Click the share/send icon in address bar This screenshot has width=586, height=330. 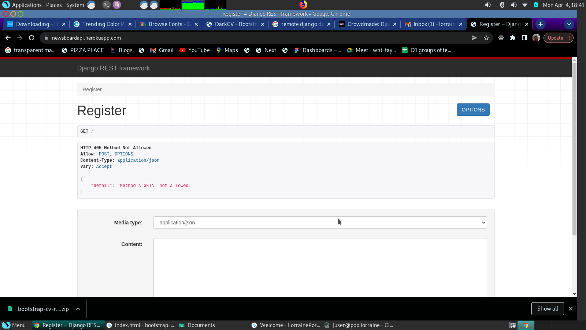(x=475, y=38)
